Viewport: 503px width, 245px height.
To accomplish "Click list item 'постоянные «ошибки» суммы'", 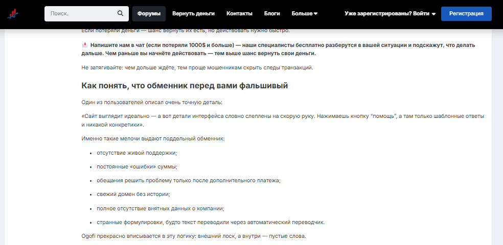I will [133, 166].
